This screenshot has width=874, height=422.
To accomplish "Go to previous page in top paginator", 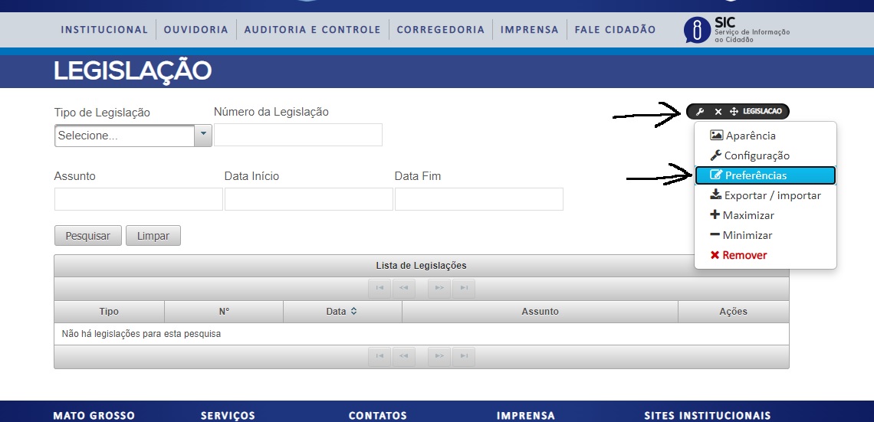I will [404, 287].
